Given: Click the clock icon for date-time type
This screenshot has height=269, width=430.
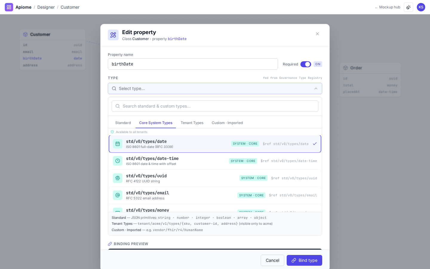Looking at the screenshot, I should click(x=118, y=161).
